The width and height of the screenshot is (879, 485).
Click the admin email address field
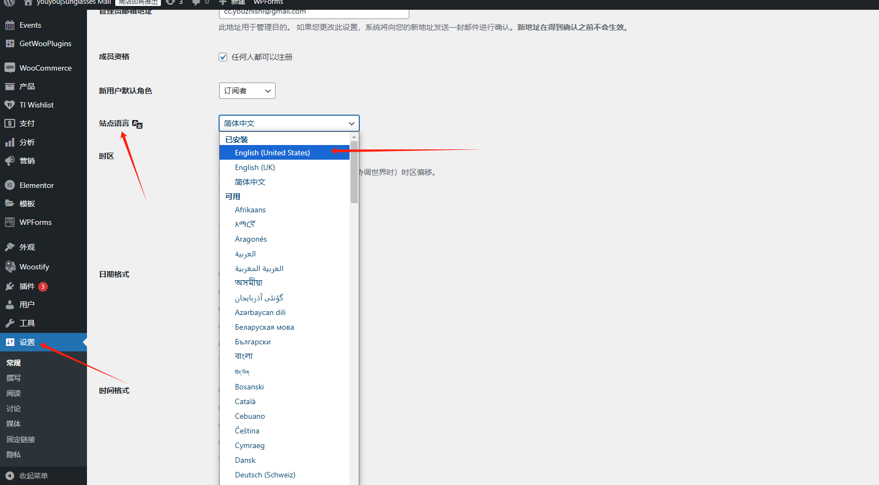click(314, 12)
